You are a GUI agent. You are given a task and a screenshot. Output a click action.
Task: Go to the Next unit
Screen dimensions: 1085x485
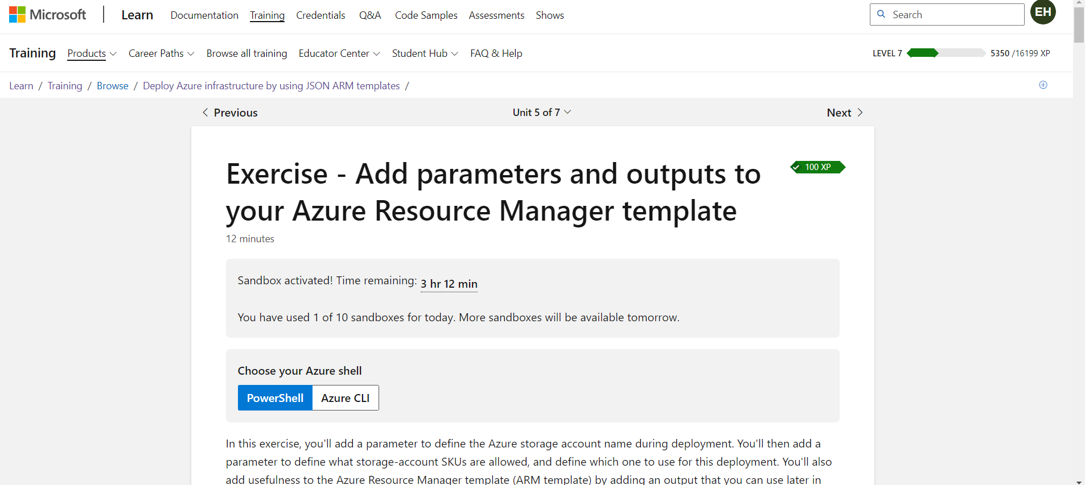pos(845,113)
